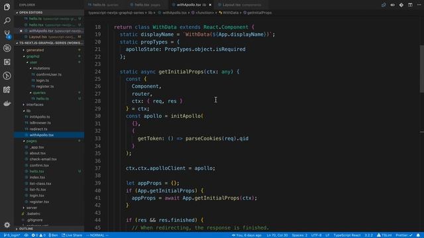Click the diamond git icon in editor toolbar

click(401, 5)
